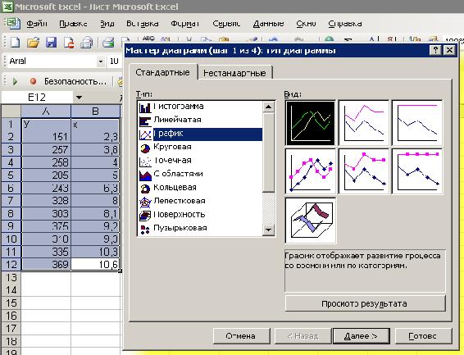Click the Print toolbar icon
Screen dimensions: 464x355
pyautogui.click(x=108, y=43)
